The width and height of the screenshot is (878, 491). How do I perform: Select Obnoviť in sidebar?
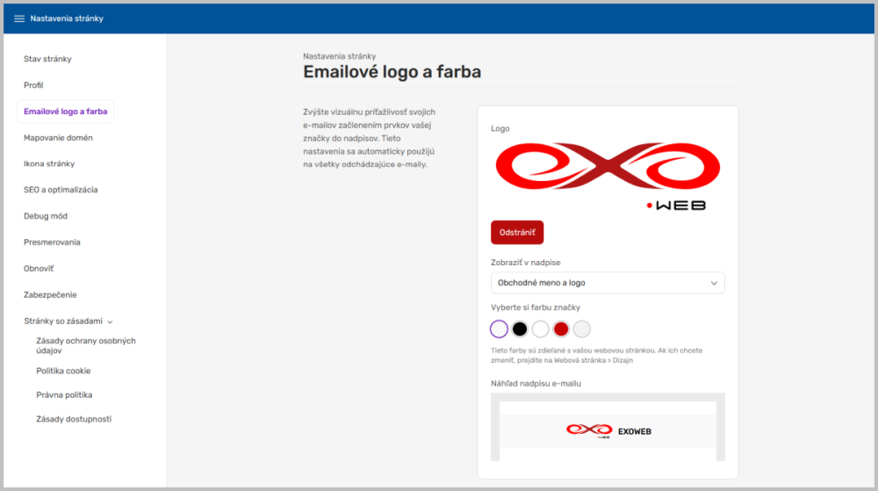39,269
